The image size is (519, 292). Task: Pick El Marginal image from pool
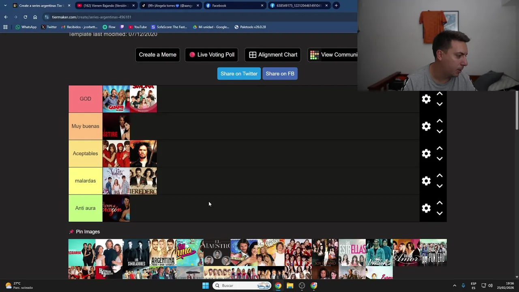click(x=379, y=252)
